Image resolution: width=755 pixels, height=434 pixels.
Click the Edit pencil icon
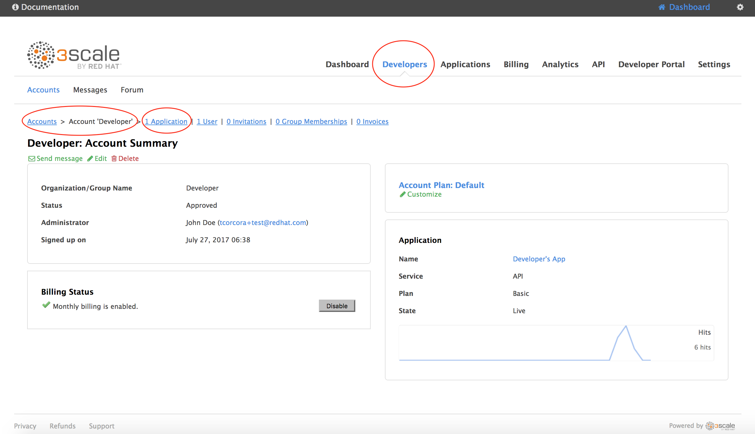click(x=90, y=159)
